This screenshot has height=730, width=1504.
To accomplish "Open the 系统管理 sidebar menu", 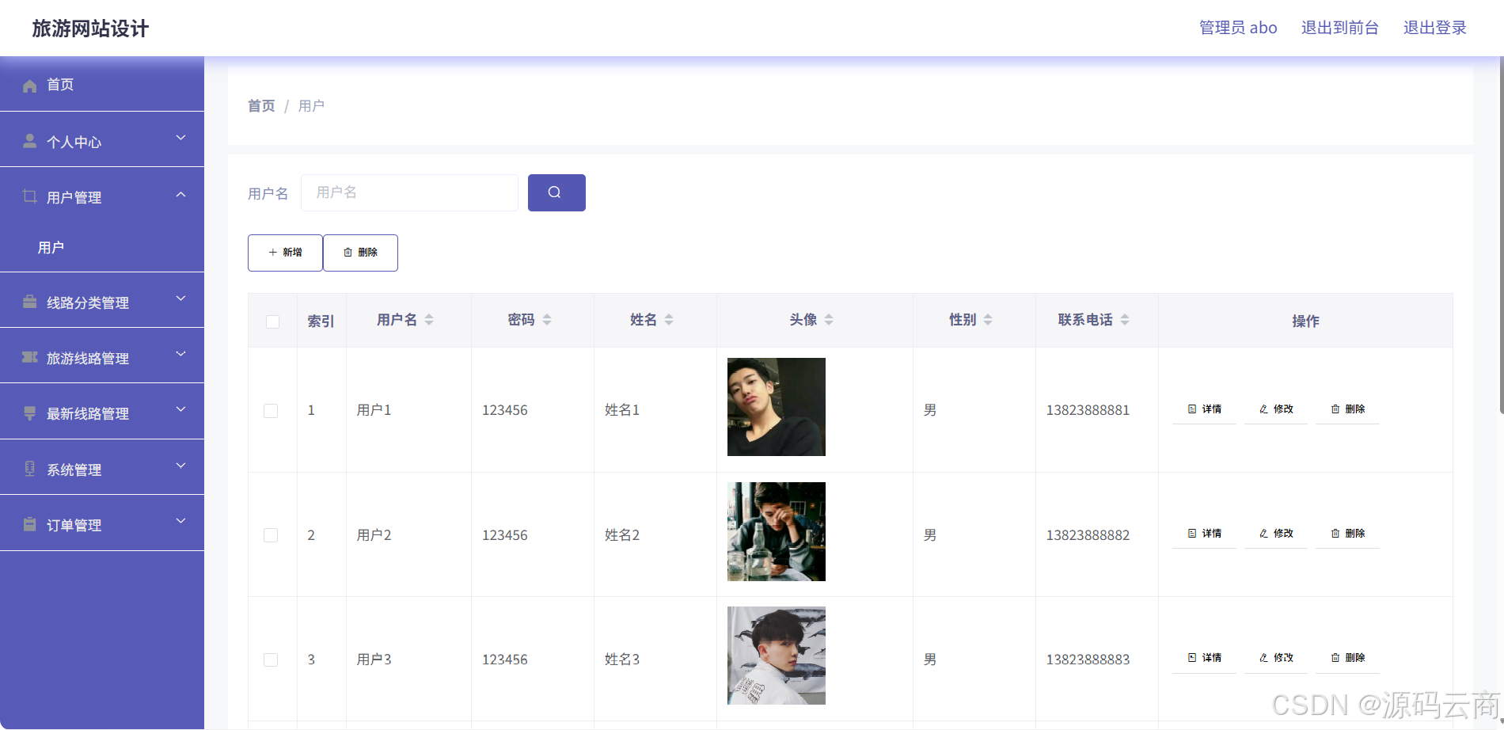I will (102, 467).
